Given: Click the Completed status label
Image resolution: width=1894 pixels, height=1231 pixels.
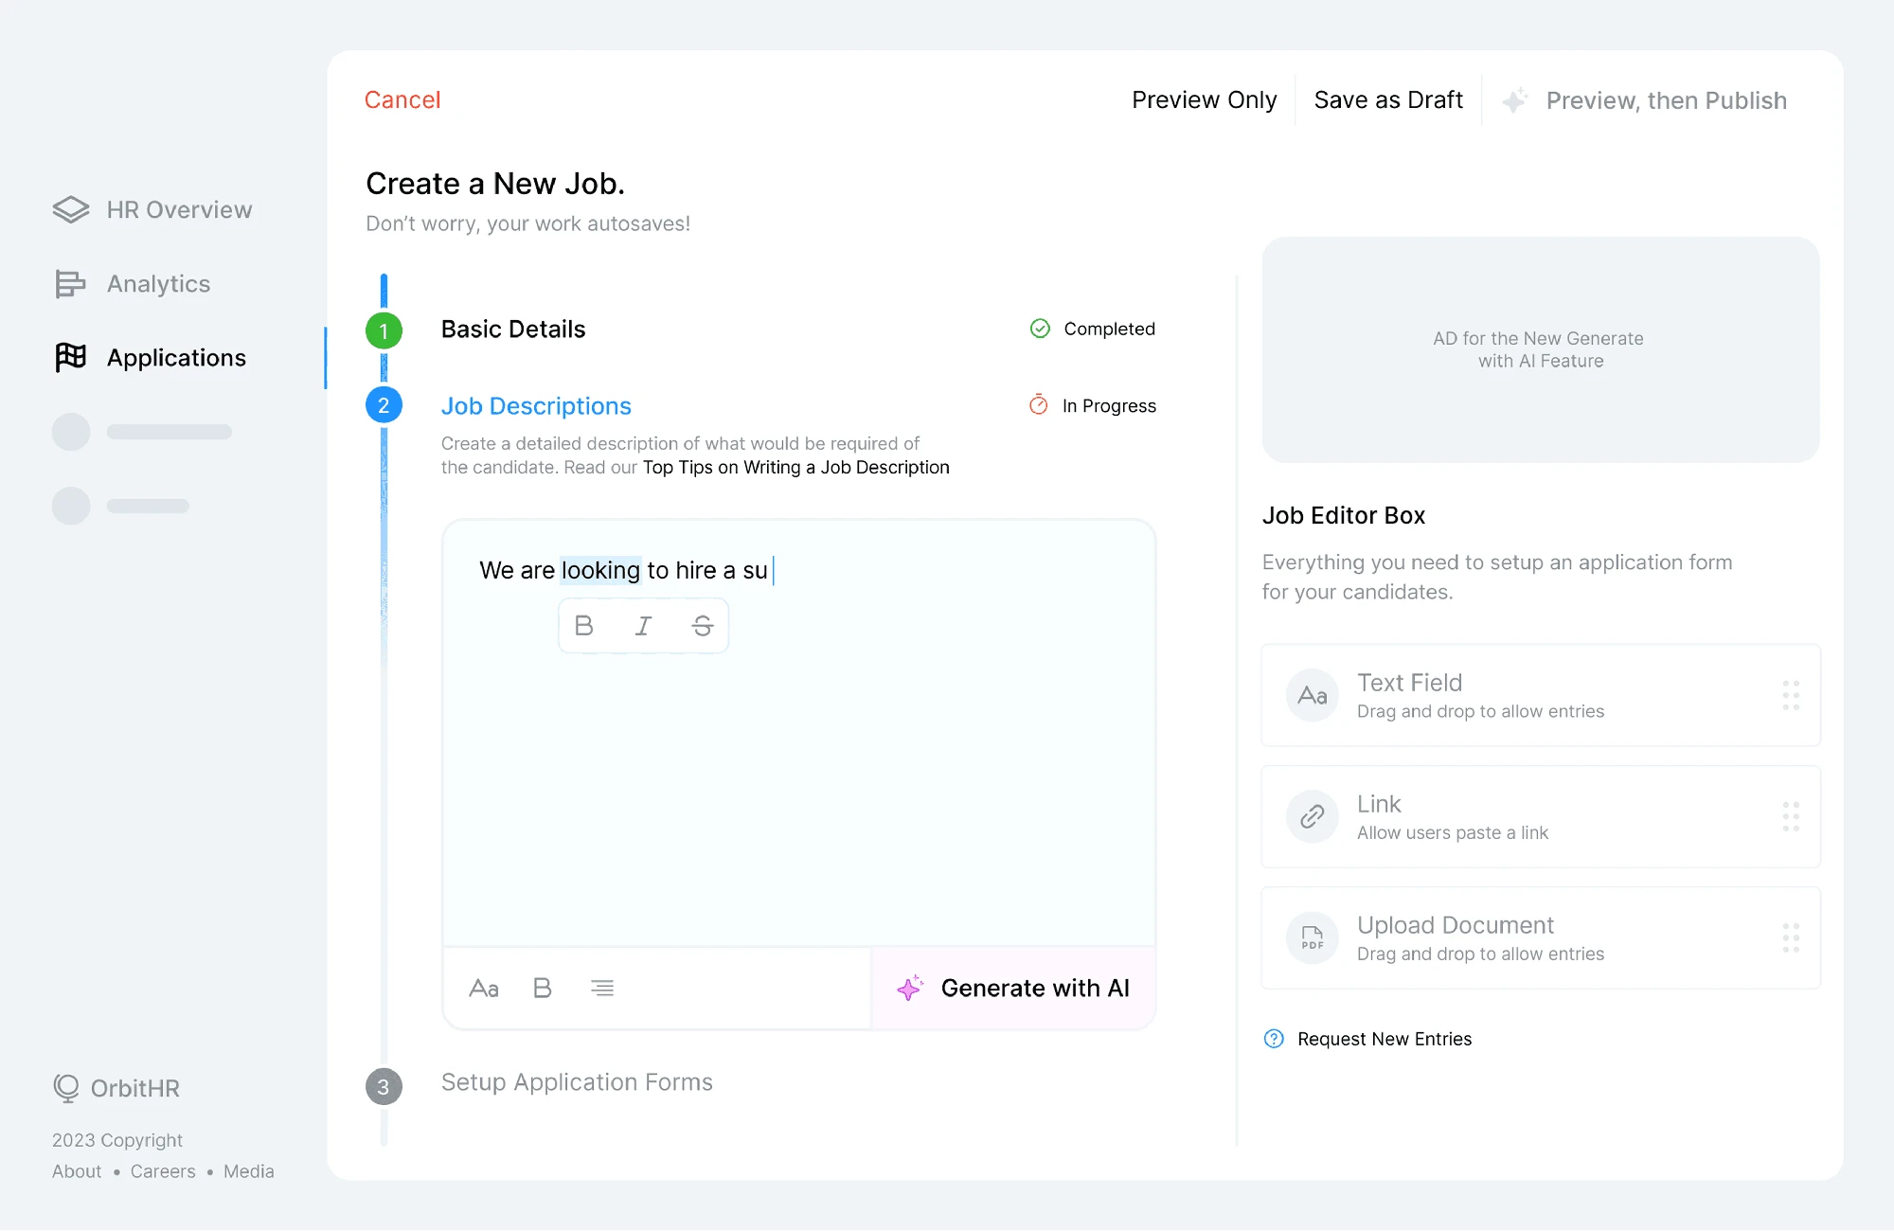Looking at the screenshot, I should [1109, 329].
